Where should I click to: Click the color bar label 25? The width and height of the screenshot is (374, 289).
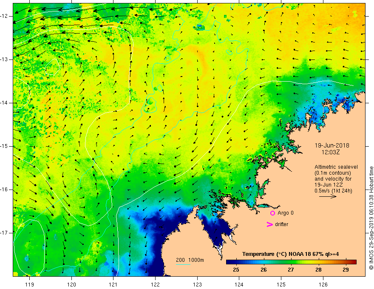(x=236, y=270)
